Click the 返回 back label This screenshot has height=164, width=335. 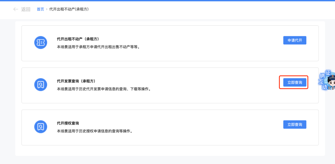(x=26, y=9)
